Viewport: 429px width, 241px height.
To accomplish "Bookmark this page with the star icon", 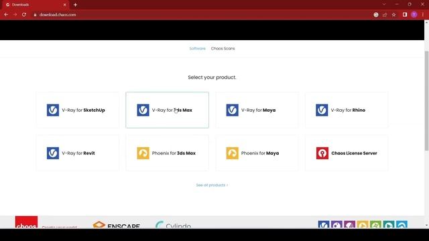I will tap(393, 15).
